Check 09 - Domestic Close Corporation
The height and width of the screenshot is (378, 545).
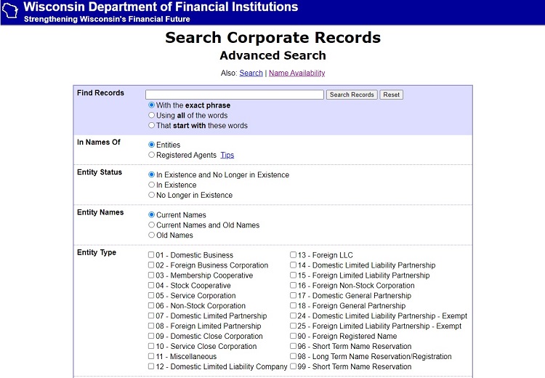[151, 336]
